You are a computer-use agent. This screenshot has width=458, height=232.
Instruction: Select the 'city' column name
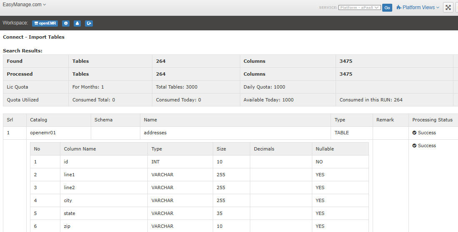(x=68, y=200)
